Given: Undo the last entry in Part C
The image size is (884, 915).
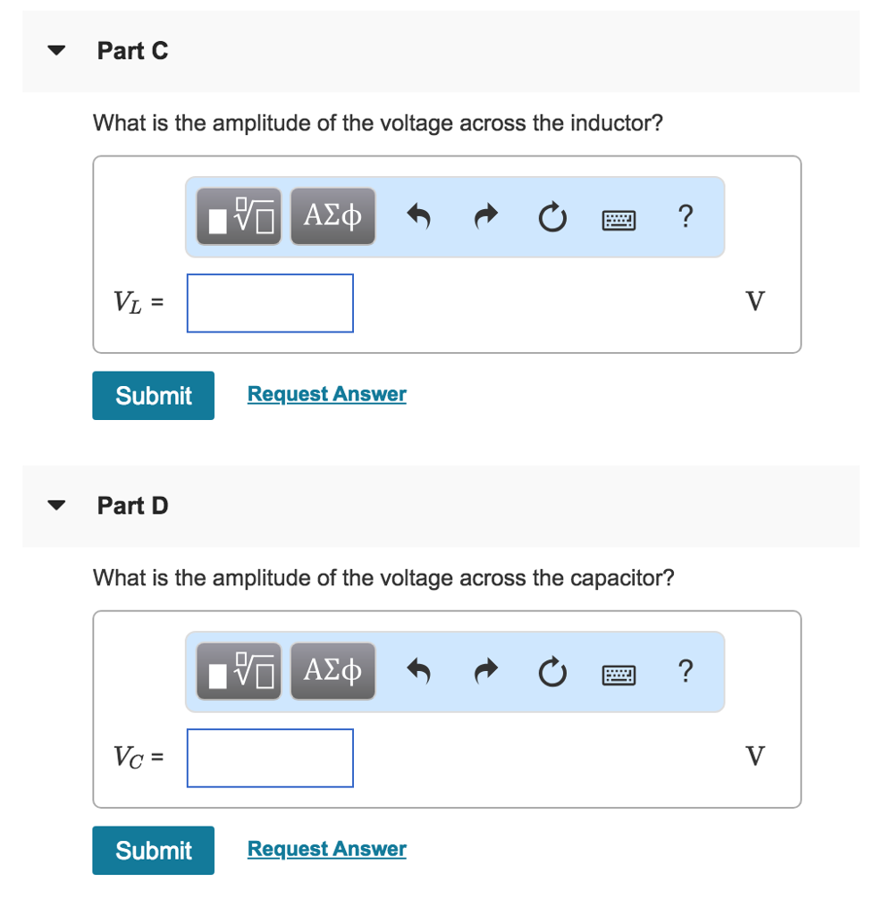Looking at the screenshot, I should coord(419,216).
